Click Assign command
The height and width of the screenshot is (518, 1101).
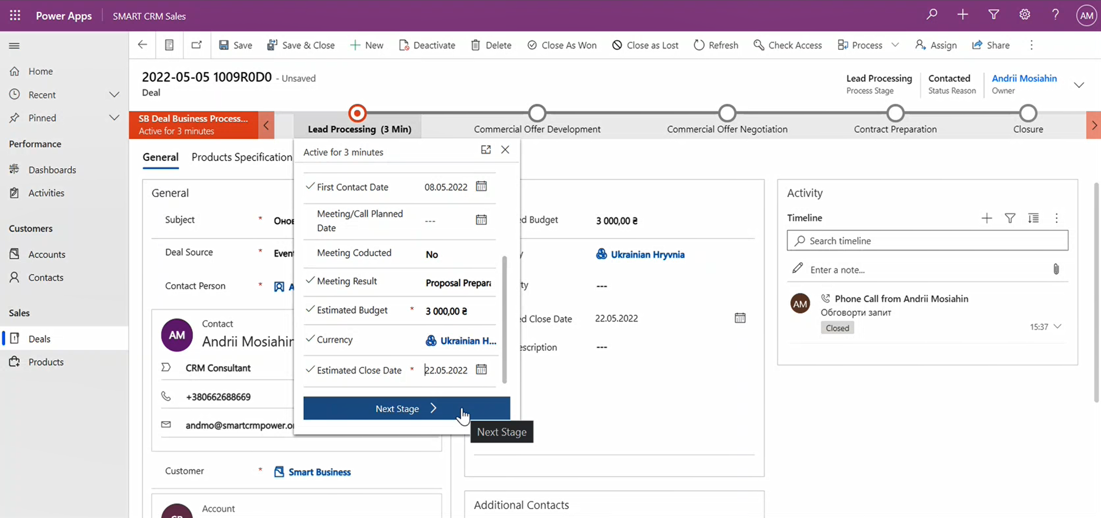(936, 45)
